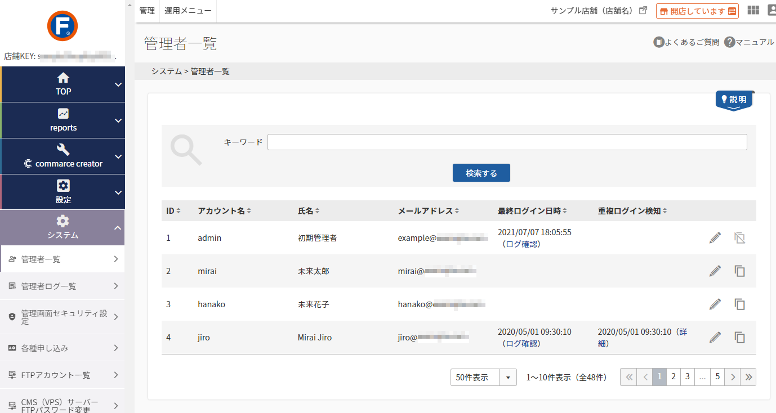Click the マニュアル question mark icon

730,42
